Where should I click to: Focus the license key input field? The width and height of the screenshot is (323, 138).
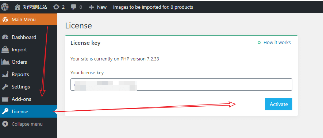point(181,84)
